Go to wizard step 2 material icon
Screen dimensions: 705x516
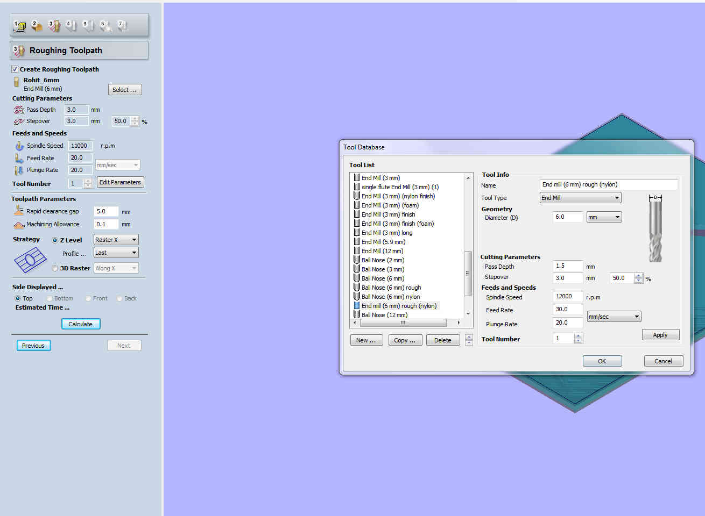tap(37, 26)
